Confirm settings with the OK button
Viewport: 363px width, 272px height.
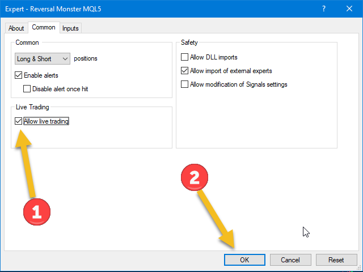(x=244, y=260)
